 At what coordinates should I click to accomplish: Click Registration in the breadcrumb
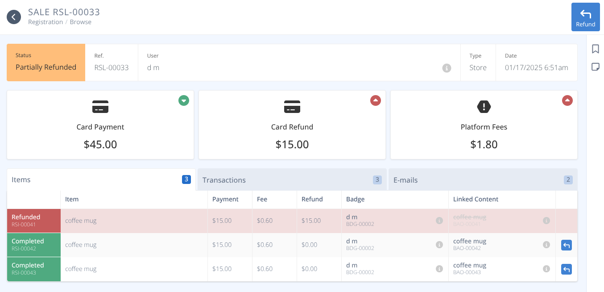pos(46,22)
